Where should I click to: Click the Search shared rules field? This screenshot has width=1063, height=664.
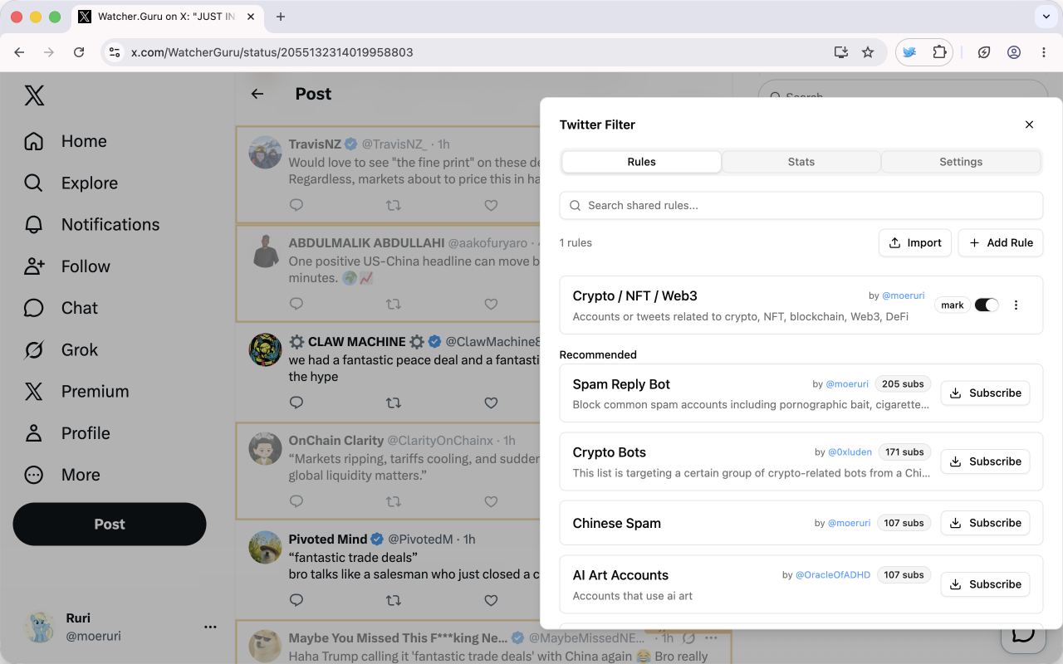point(801,205)
